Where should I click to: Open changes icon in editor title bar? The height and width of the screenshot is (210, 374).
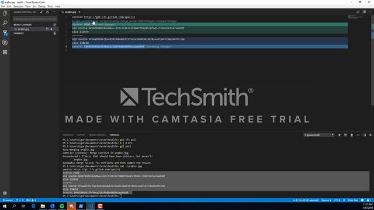coord(358,12)
